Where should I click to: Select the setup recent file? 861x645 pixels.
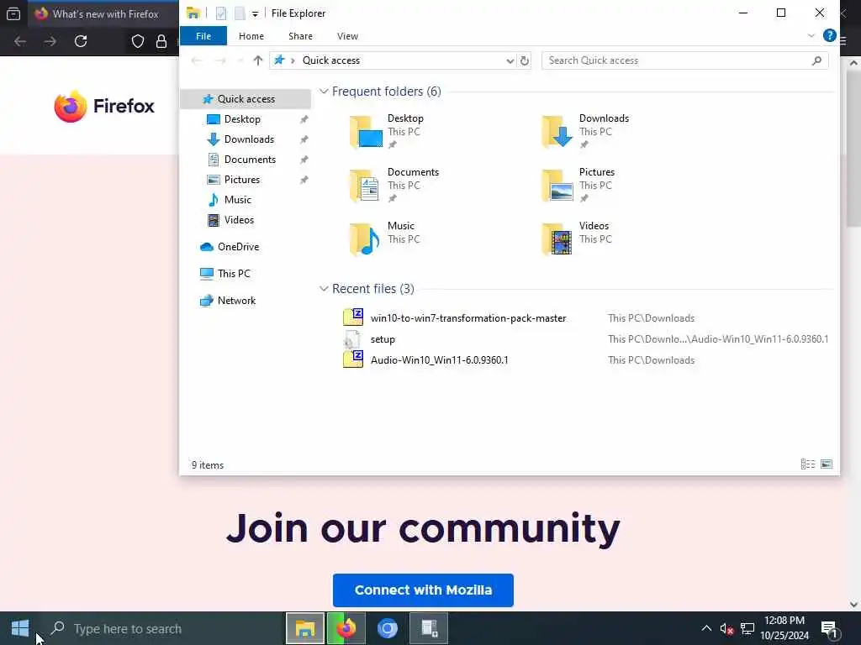383,339
